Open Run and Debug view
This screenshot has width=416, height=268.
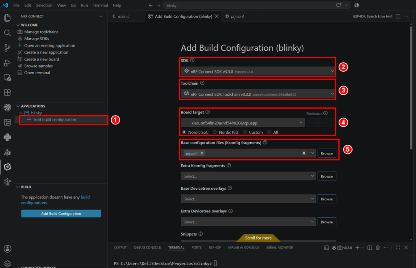click(x=7, y=63)
